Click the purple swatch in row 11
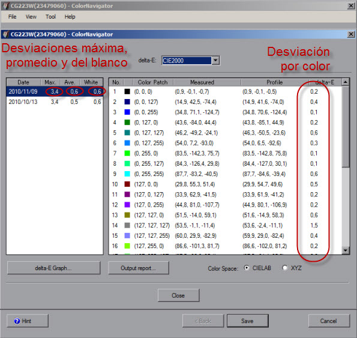357x338 pixels. [x=127, y=195]
